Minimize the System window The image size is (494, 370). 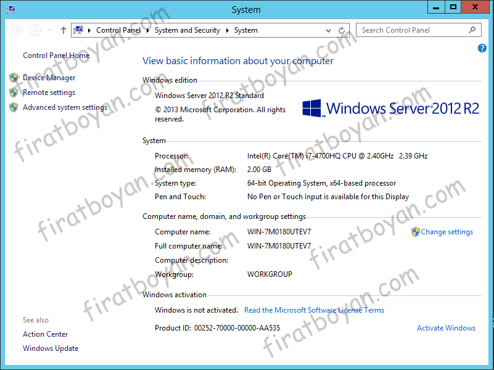(x=436, y=7)
